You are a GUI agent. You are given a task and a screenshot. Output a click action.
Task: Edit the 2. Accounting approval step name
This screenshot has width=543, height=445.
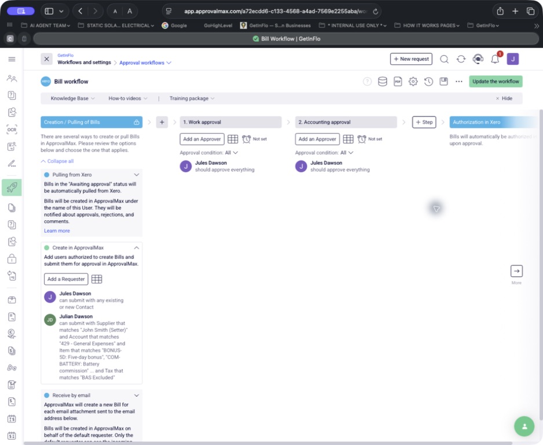(x=346, y=122)
